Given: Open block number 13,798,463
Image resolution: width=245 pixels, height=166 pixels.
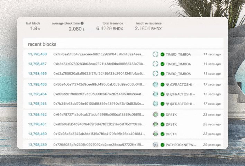Looking at the screenshot, I should coord(37,104).
